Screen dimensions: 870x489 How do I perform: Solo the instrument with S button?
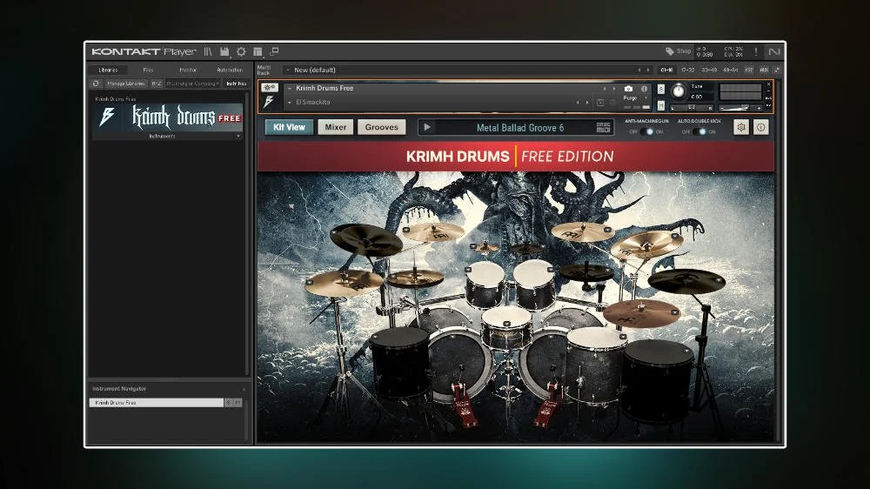661,89
